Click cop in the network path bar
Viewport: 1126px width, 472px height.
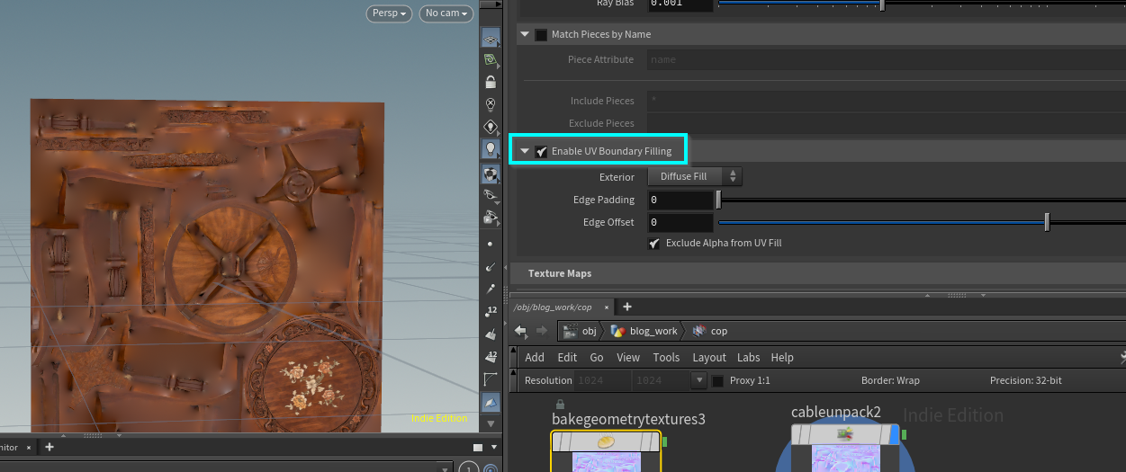[x=711, y=331]
